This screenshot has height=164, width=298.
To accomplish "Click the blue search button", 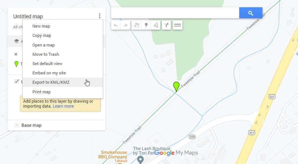I will [x=251, y=13].
